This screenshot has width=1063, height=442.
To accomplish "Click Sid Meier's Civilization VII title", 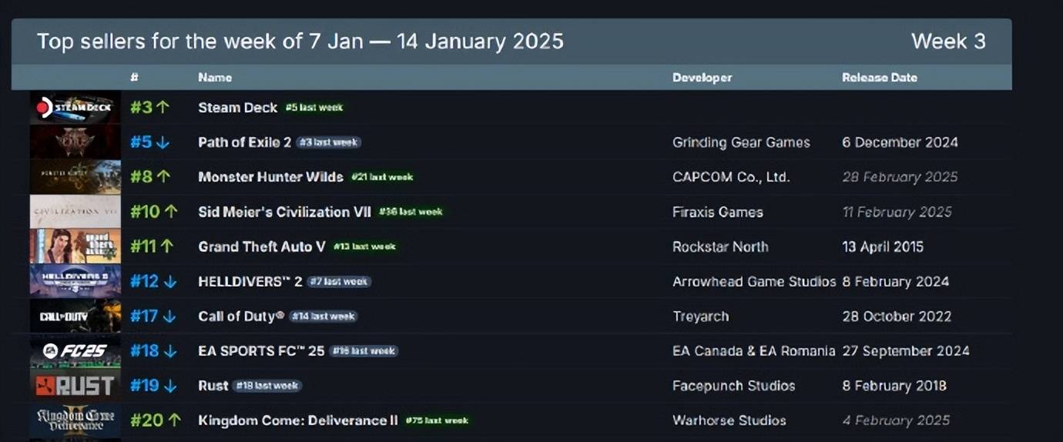I will click(284, 212).
